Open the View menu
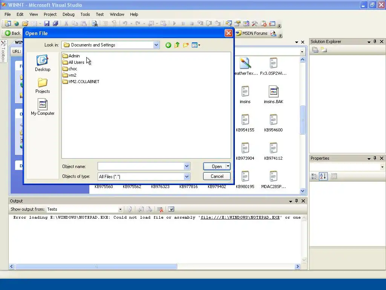Screen dimensions: 386x290 point(34,14)
